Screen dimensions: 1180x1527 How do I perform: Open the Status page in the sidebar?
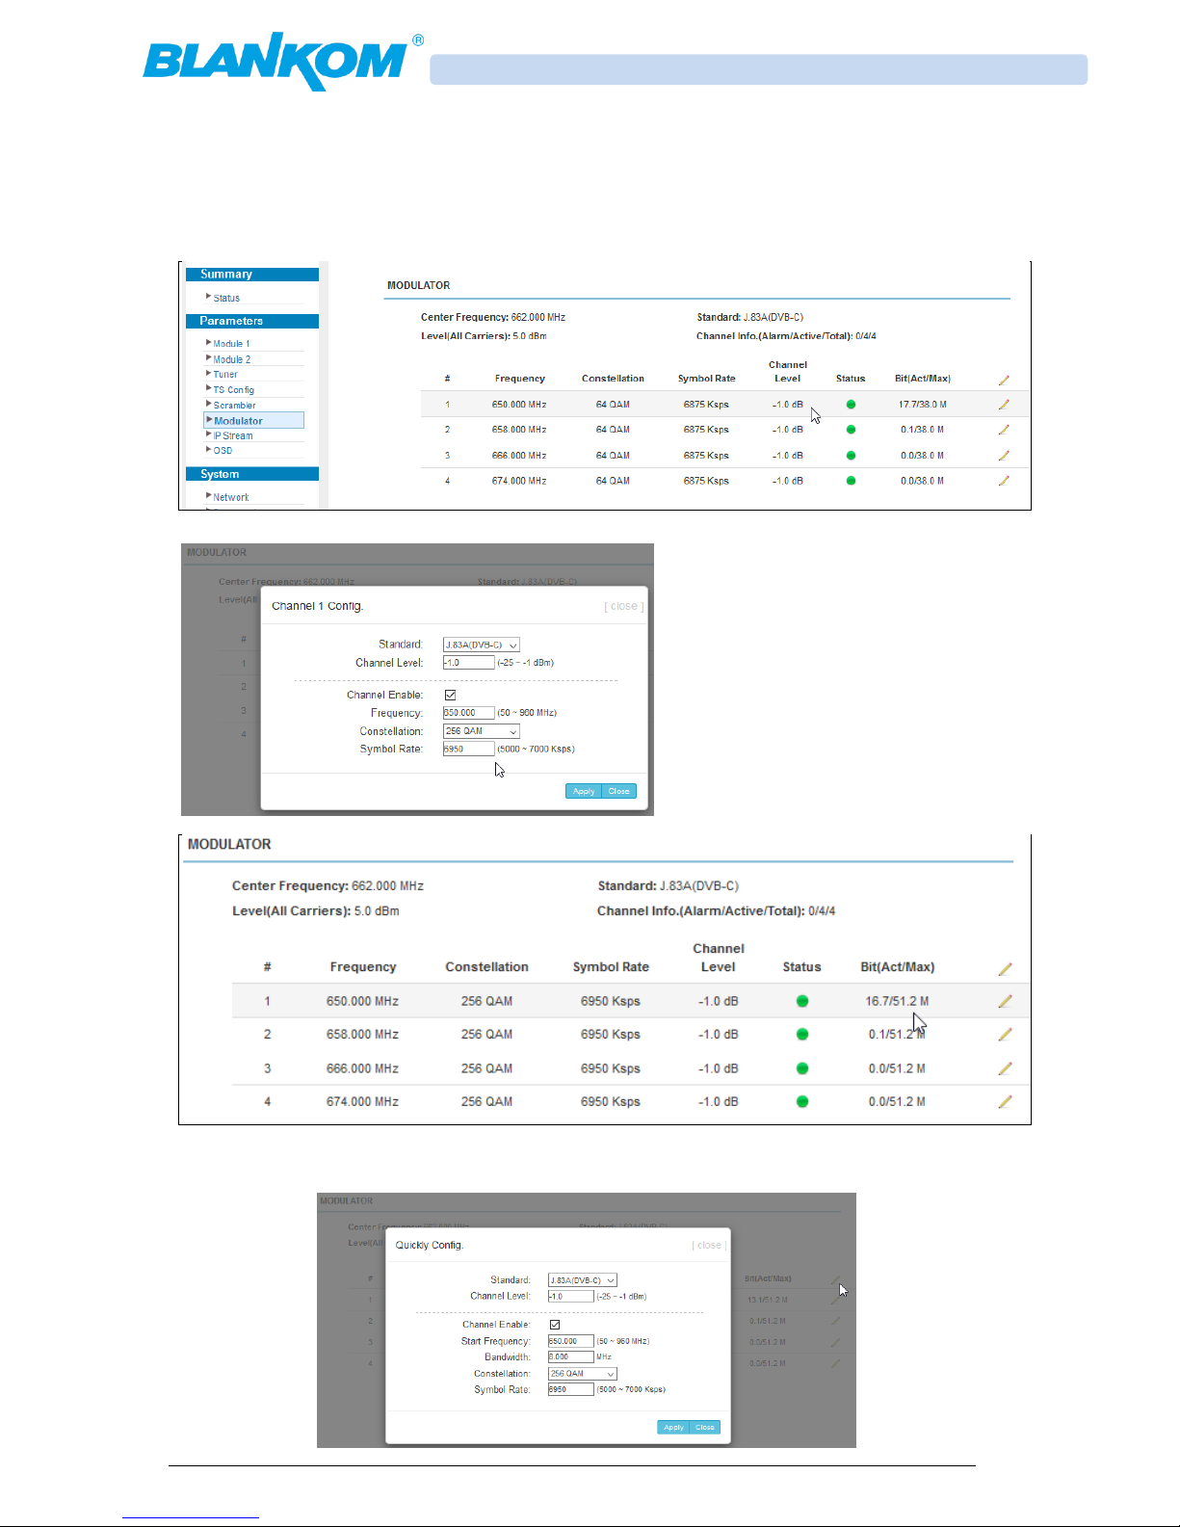(226, 299)
